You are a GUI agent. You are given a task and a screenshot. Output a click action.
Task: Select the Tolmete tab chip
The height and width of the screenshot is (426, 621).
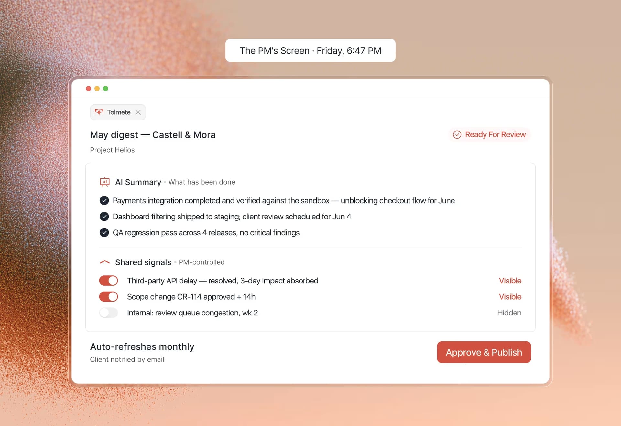[118, 112]
